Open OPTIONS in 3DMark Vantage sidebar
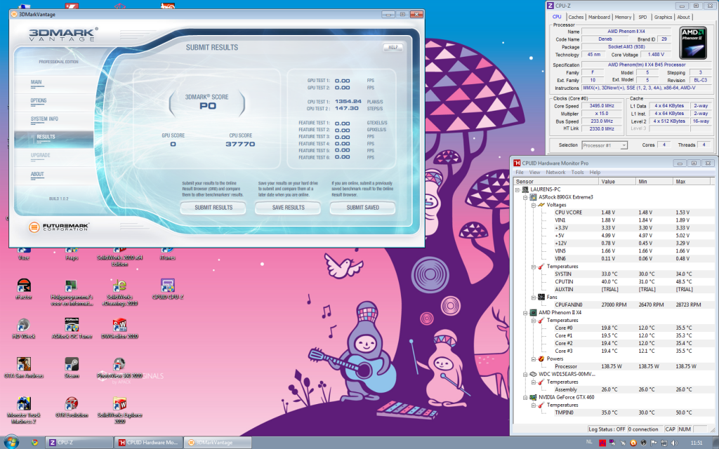This screenshot has height=449, width=719. click(x=39, y=101)
